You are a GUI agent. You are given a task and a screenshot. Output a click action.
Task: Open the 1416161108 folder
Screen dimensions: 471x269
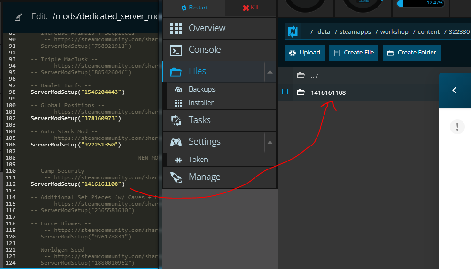click(328, 92)
